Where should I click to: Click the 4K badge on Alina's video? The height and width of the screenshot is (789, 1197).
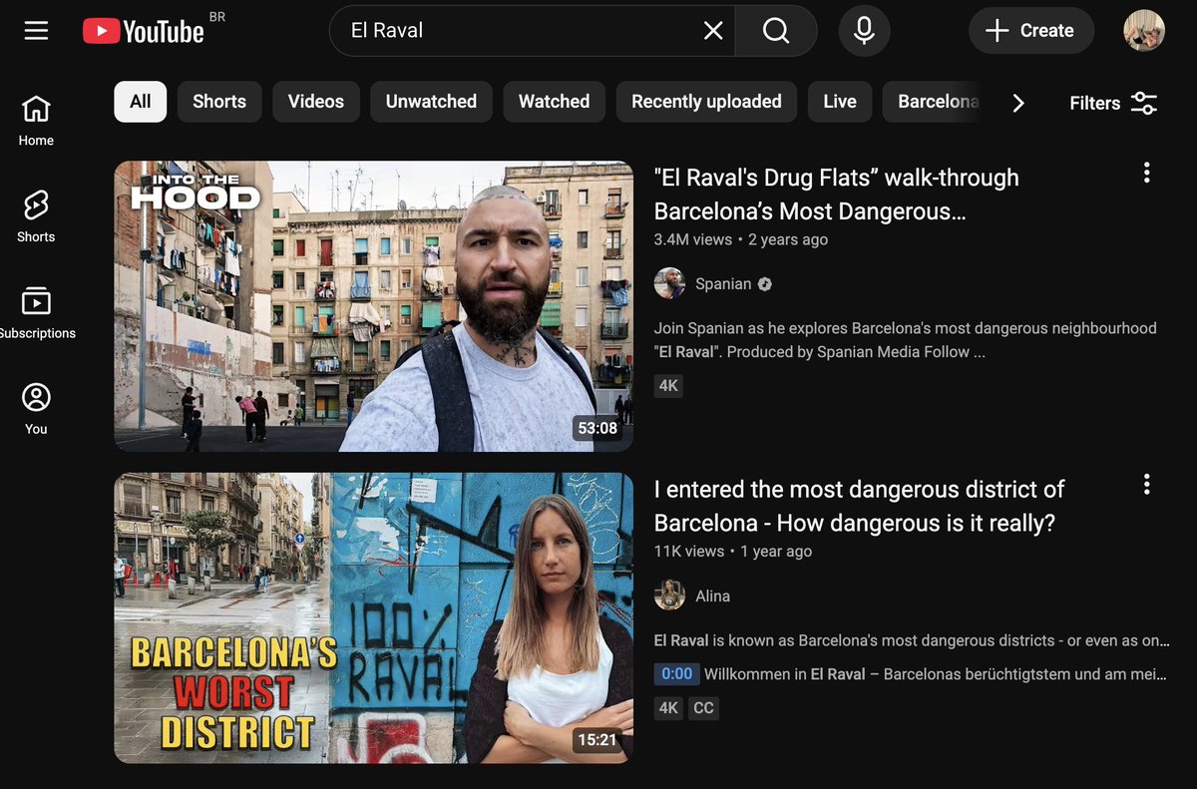tap(668, 708)
